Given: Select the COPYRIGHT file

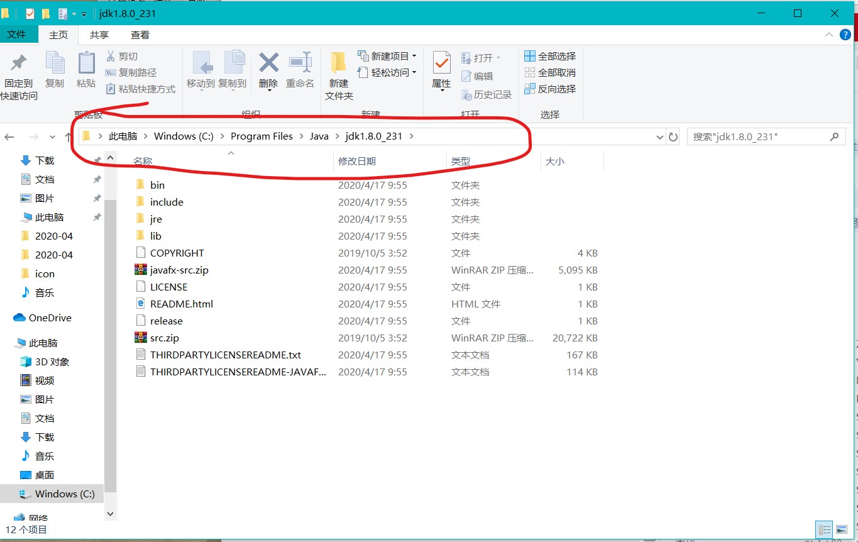Looking at the screenshot, I should (x=177, y=253).
